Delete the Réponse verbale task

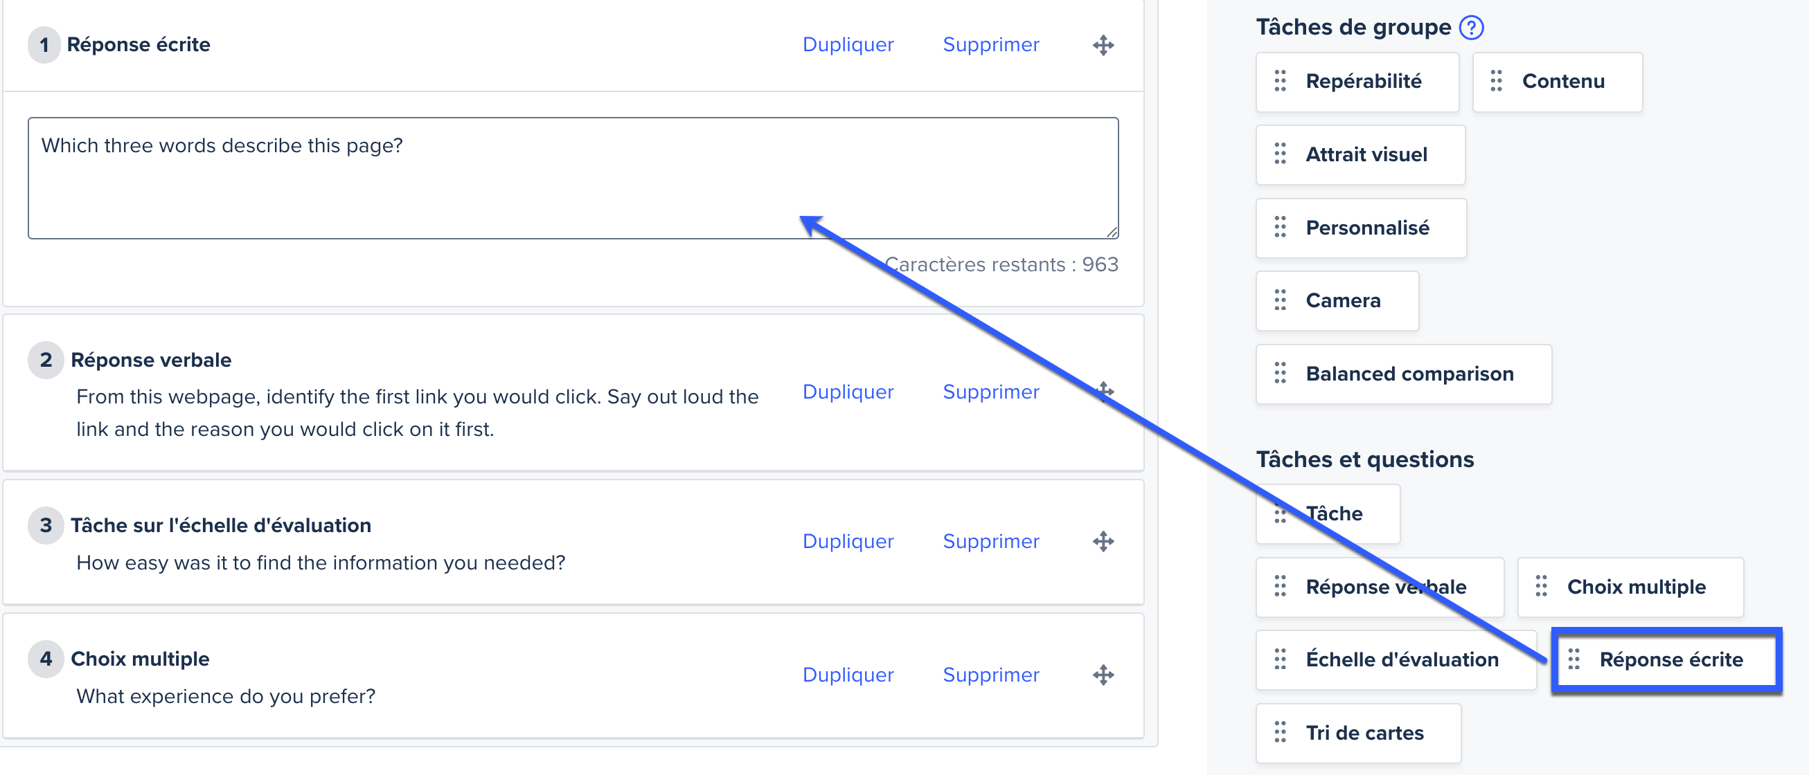pos(990,392)
